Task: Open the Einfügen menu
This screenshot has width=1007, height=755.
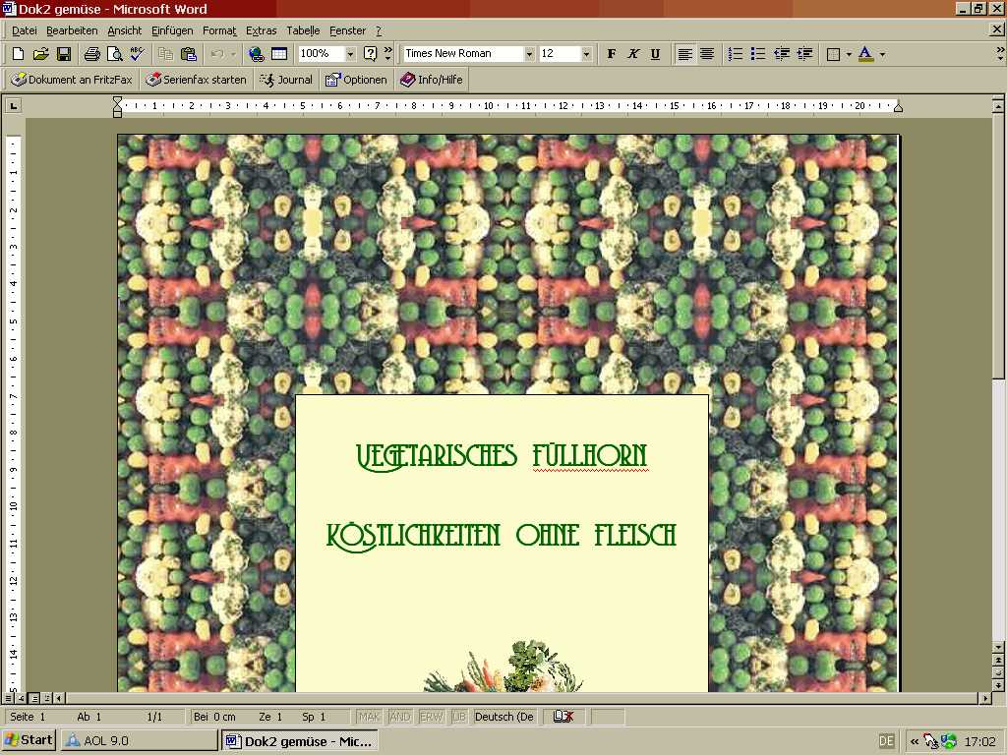Action: click(172, 30)
